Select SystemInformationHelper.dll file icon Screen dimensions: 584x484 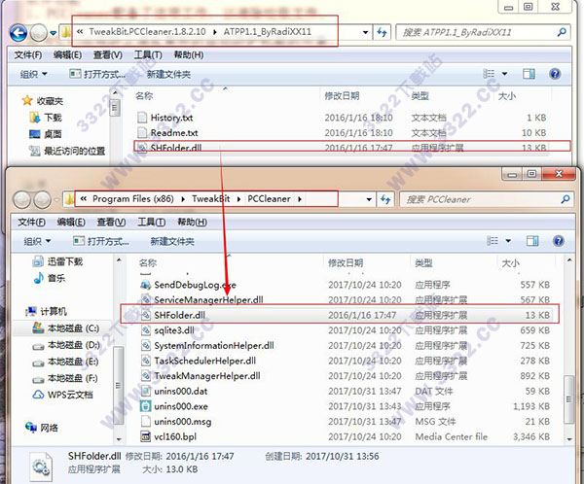pyautogui.click(x=146, y=346)
